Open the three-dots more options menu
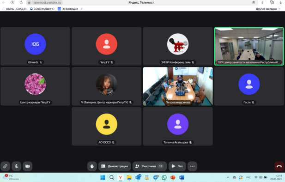 click(192, 166)
